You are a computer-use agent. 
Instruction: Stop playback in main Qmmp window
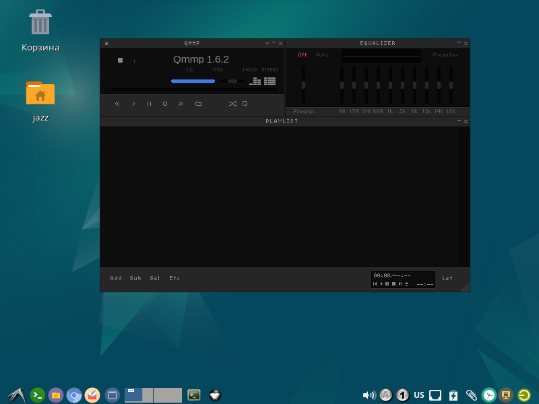(165, 104)
